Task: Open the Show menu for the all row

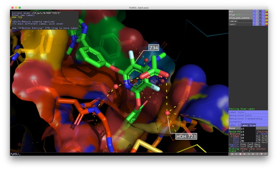Action: (257, 11)
